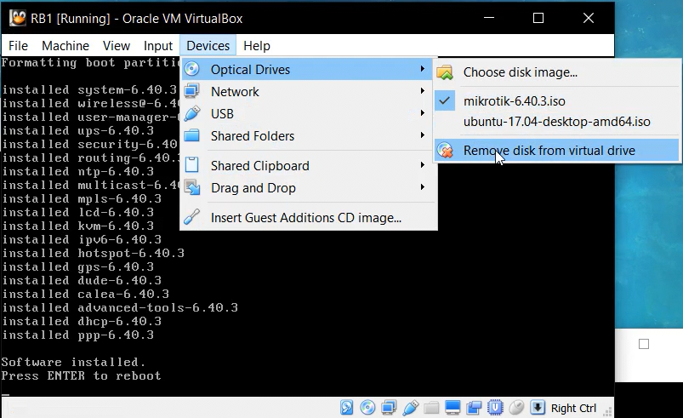Click the CPU virtualization chip status icon
The height and width of the screenshot is (418, 683).
pyautogui.click(x=495, y=408)
